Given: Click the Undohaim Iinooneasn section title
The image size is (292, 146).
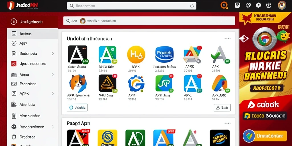Looking at the screenshot, I should pyautogui.click(x=89, y=39).
